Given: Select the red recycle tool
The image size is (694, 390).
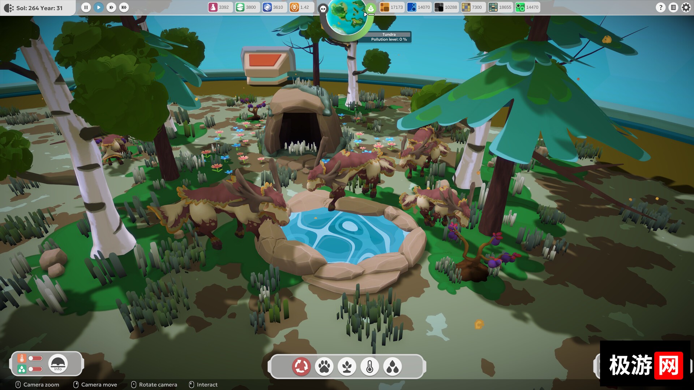Looking at the screenshot, I should (x=301, y=367).
